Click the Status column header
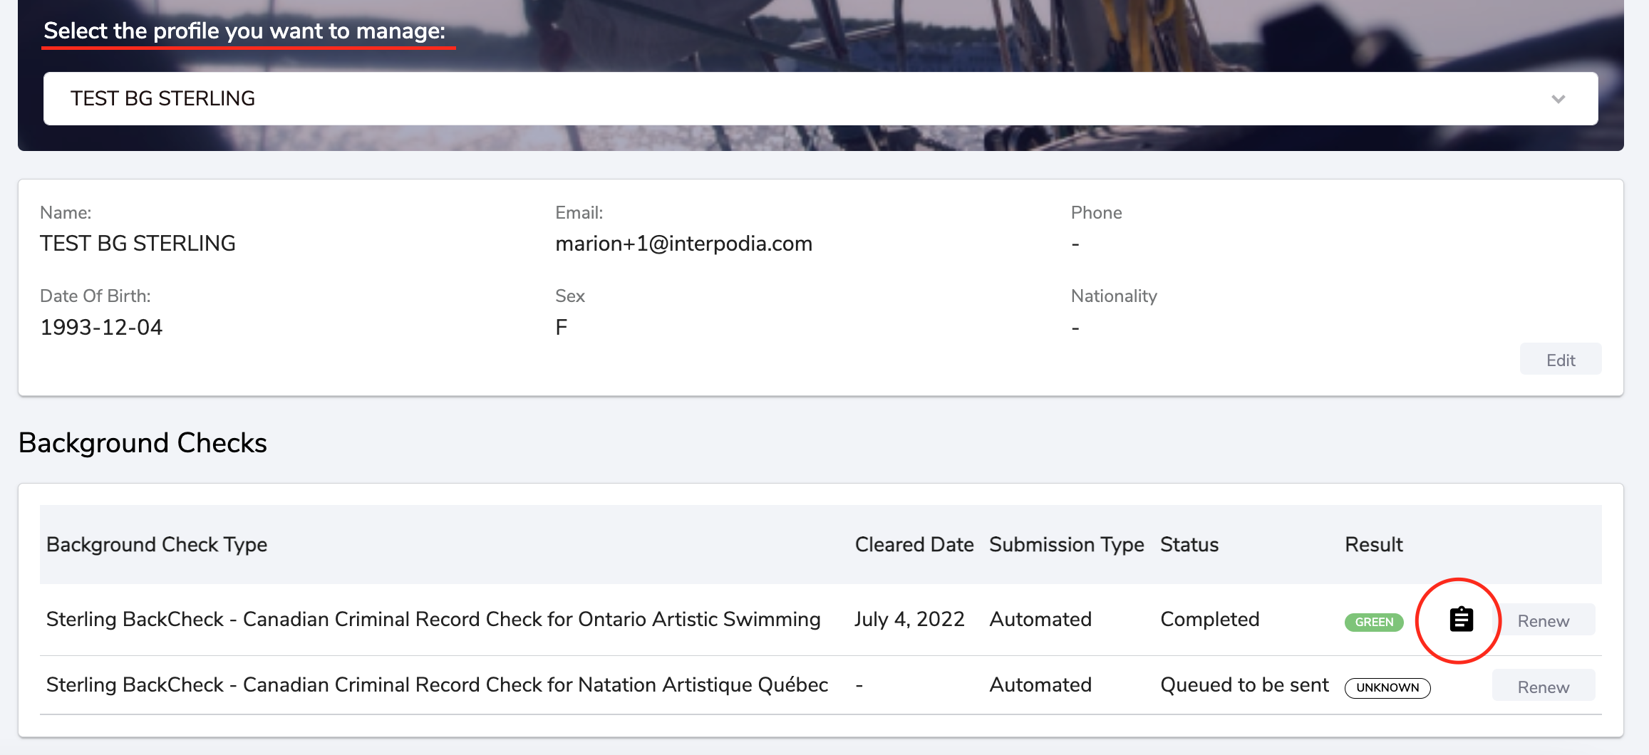Viewport: 1649px width, 755px height. 1189,545
